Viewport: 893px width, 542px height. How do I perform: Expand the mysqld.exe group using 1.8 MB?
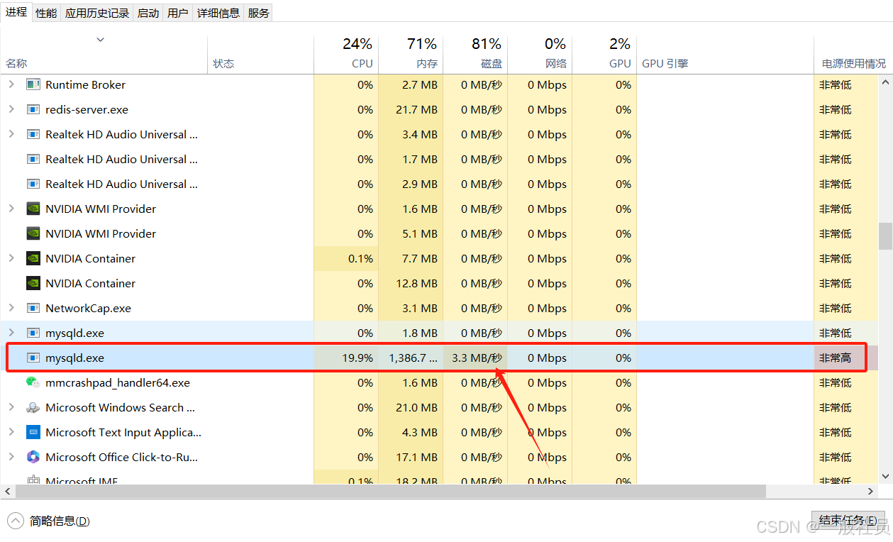(11, 333)
